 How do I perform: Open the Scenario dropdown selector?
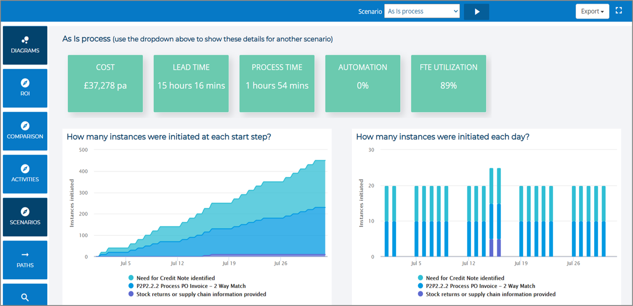tap(422, 12)
